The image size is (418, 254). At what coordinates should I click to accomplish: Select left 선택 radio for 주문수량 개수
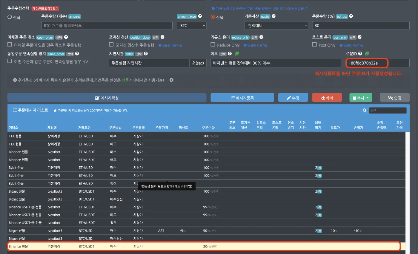10,17
